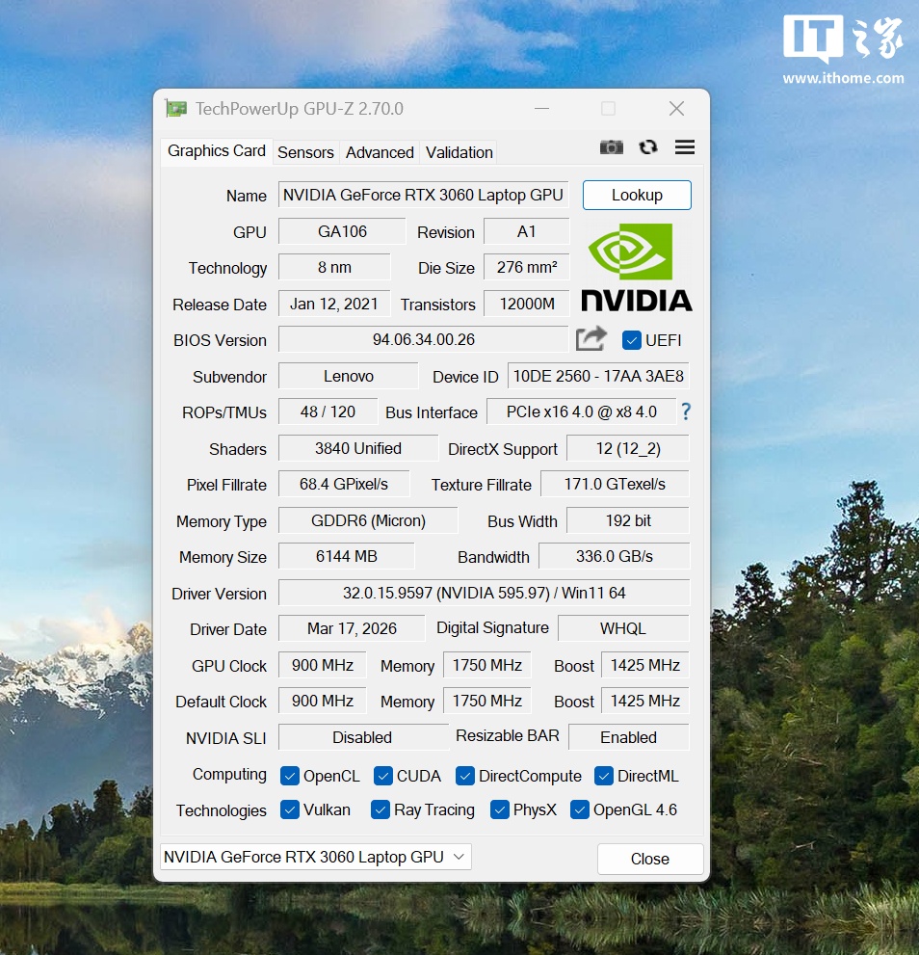Toggle the PhysX checkbox
The width and height of the screenshot is (919, 955).
point(500,810)
